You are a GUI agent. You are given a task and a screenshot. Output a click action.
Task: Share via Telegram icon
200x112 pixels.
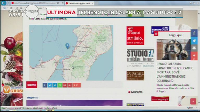click(55, 85)
